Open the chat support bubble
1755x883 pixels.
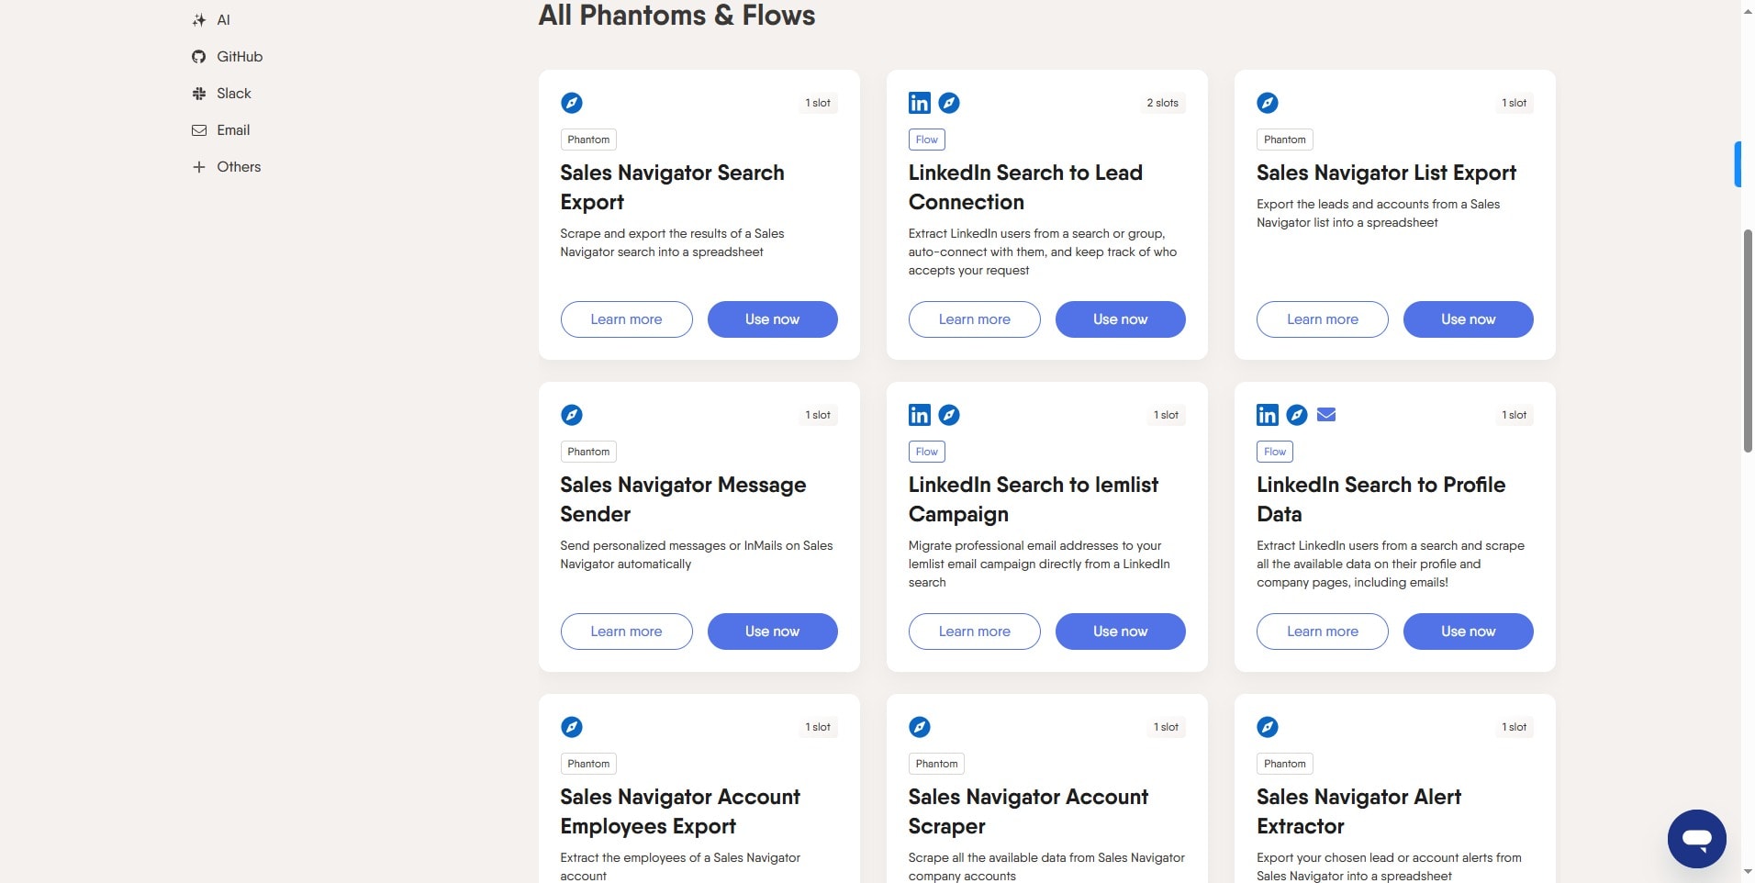tap(1697, 839)
